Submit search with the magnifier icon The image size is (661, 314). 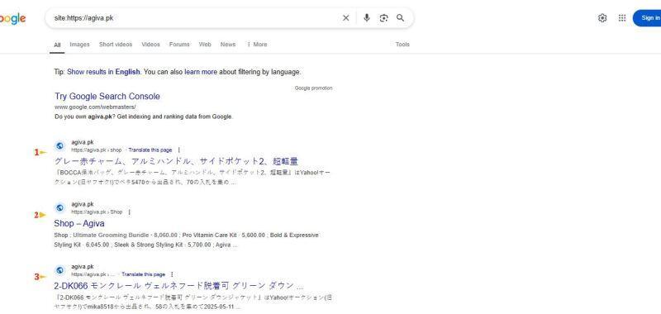[x=401, y=17]
